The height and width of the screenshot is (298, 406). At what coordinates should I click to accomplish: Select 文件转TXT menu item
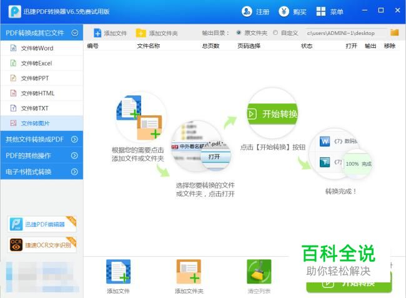[42, 108]
